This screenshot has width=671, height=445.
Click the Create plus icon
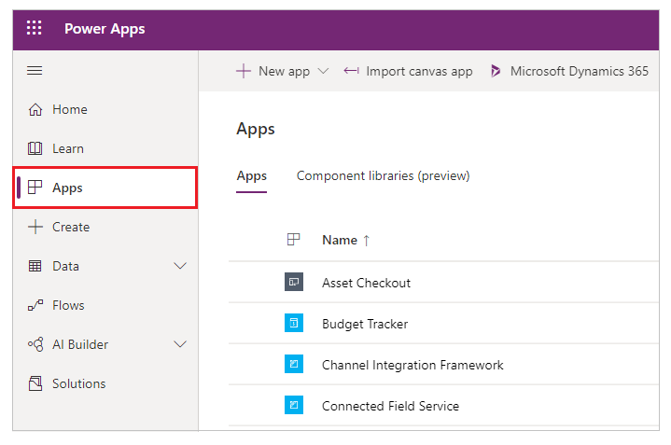click(x=35, y=227)
